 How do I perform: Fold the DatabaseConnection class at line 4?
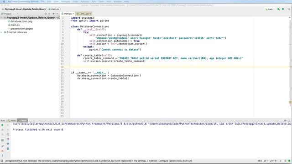70,26
